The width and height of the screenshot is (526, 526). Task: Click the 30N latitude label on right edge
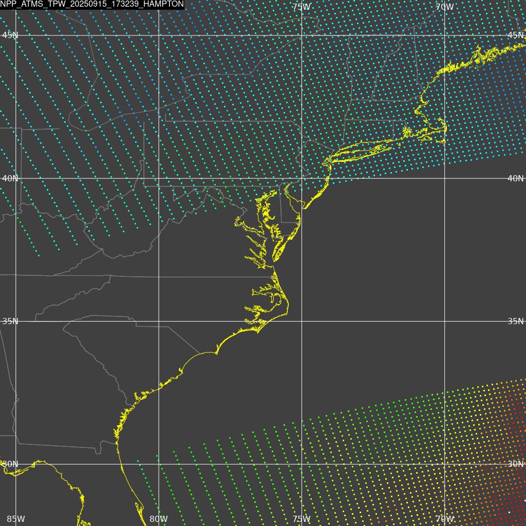[516, 464]
